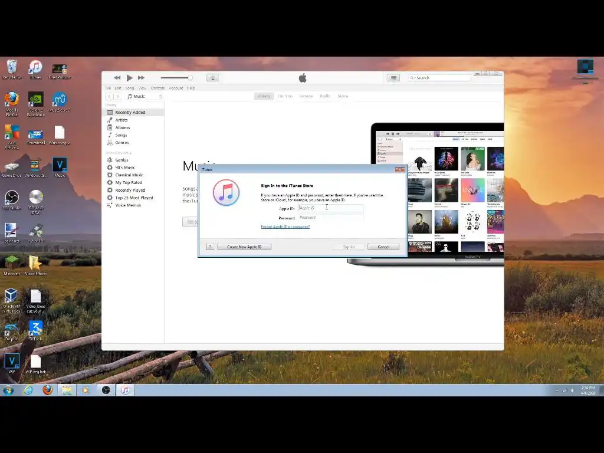The image size is (604, 453).
Task: Switch to the Store tab
Action: click(343, 96)
